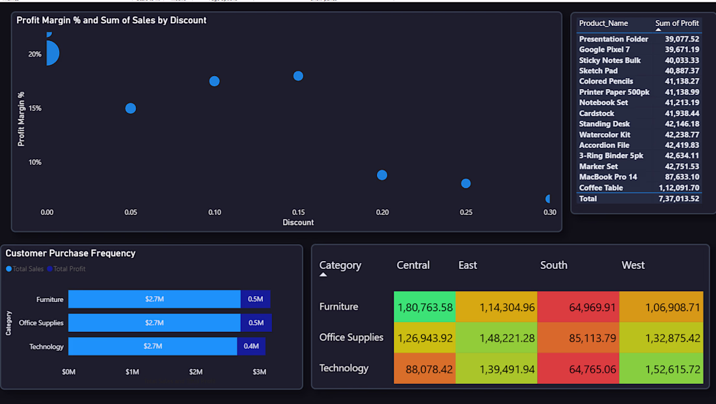Click the Category column sort arrow
Image resolution: width=716 pixels, height=404 pixels.
323,275
